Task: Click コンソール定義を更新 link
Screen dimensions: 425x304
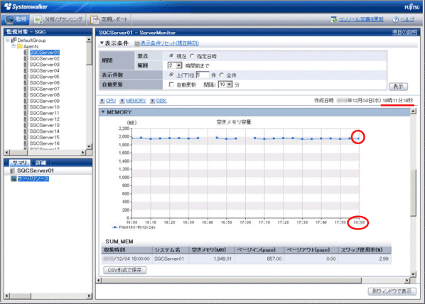Action: click(x=361, y=19)
